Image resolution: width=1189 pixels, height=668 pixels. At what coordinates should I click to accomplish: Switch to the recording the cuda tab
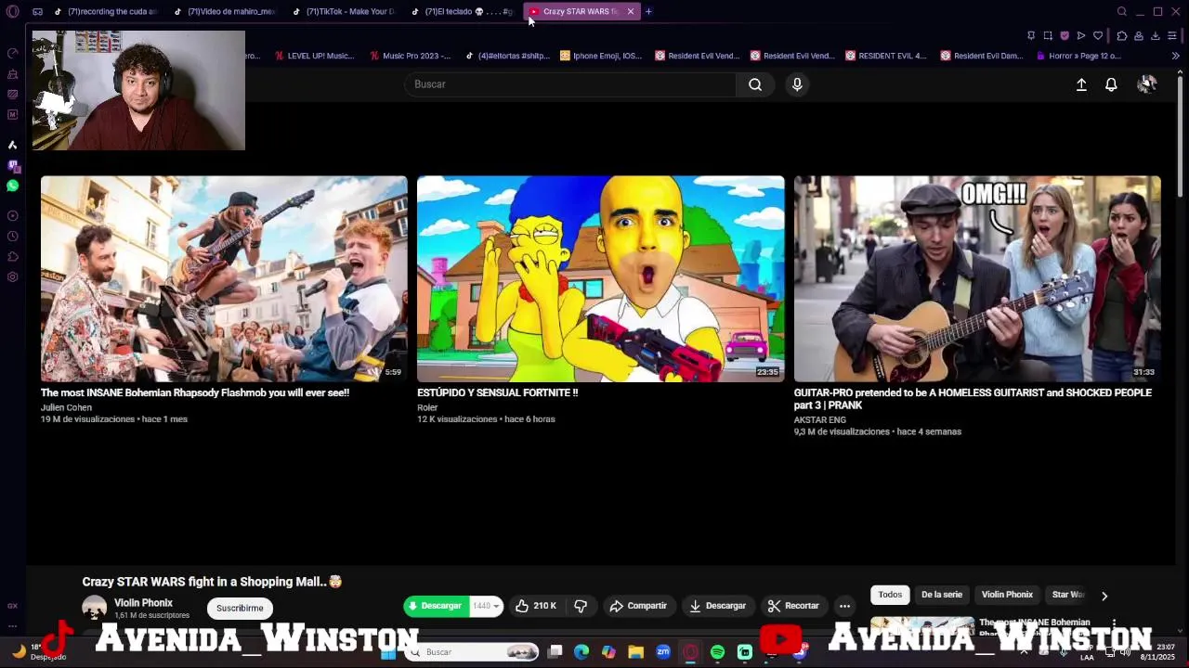[106, 11]
